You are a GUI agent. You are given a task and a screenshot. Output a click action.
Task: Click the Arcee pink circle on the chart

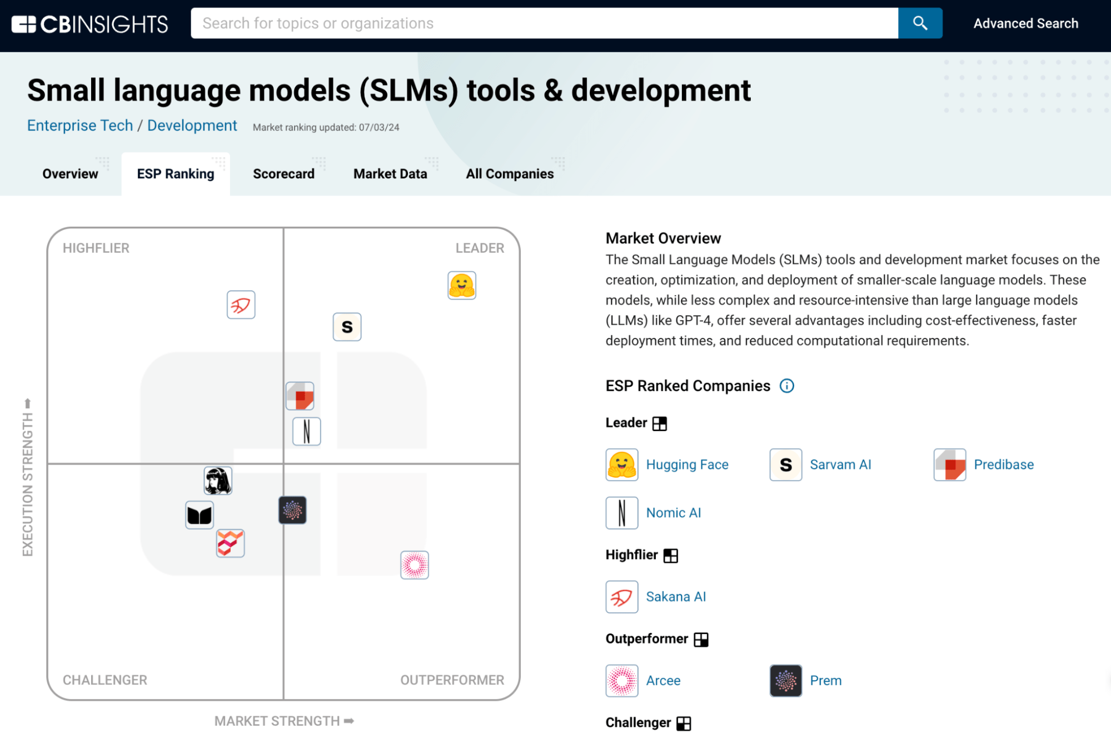(414, 565)
